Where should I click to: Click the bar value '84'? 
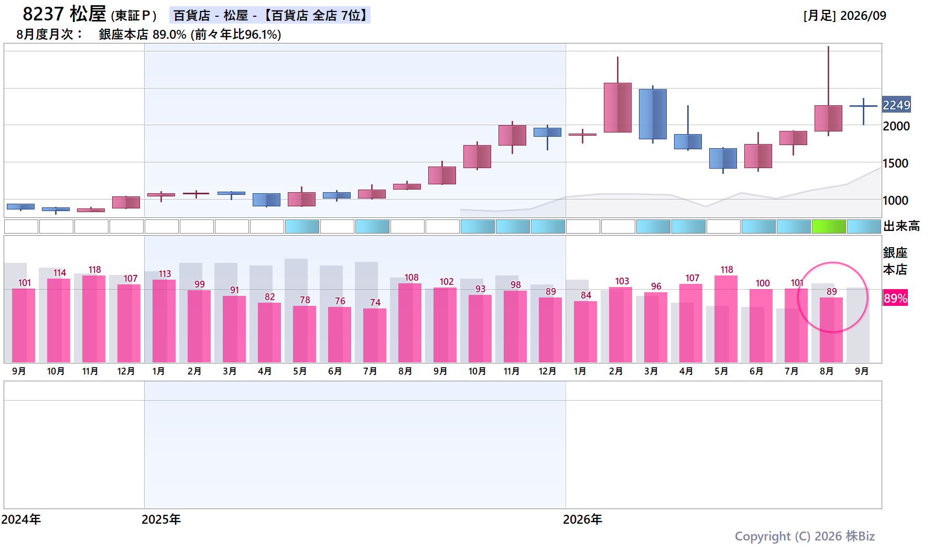point(586,295)
